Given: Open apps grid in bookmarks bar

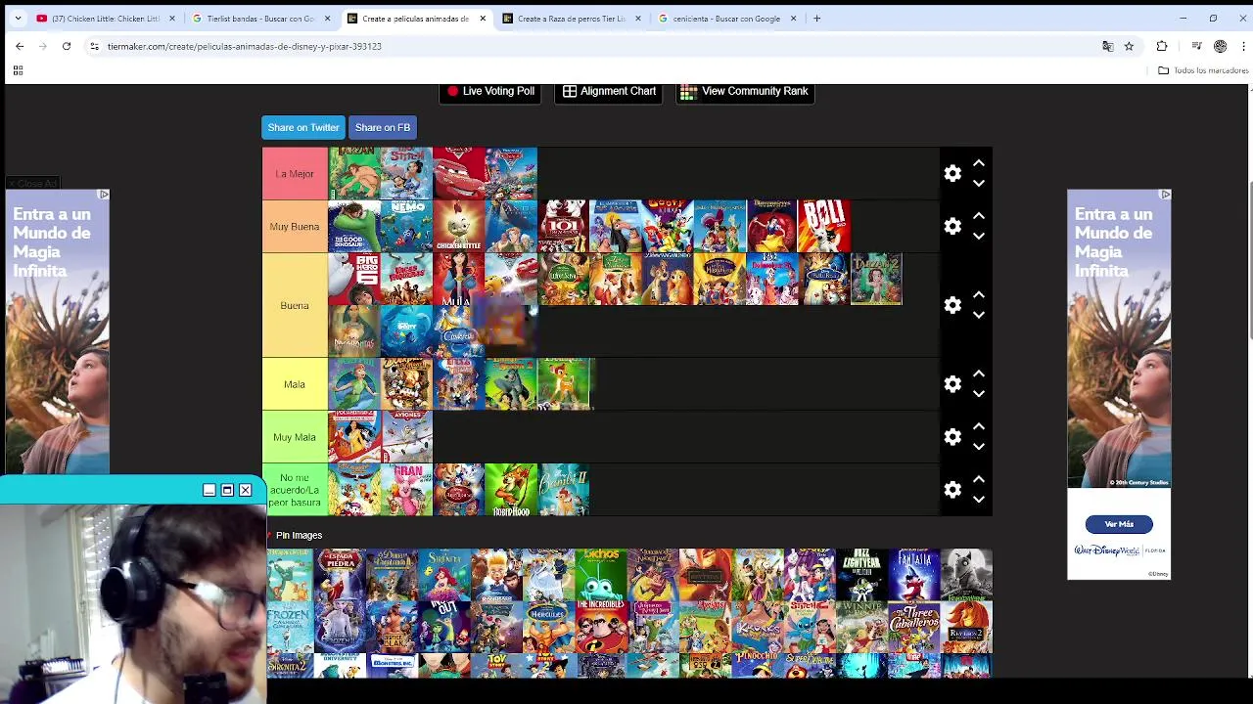Looking at the screenshot, I should click(x=18, y=70).
